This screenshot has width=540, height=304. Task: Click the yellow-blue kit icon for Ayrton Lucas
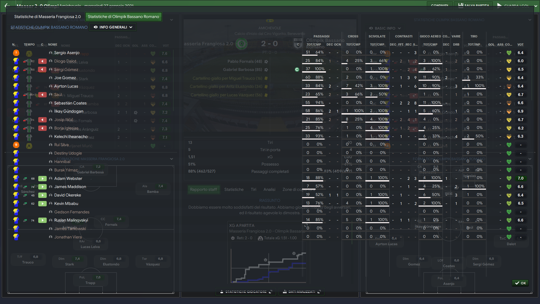16,86
